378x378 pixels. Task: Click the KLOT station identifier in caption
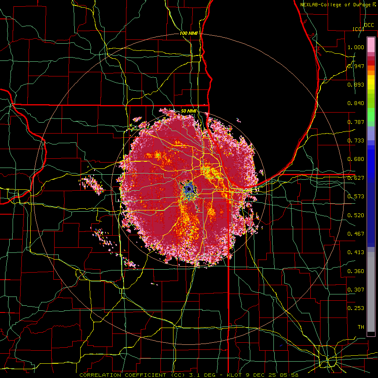(234, 375)
